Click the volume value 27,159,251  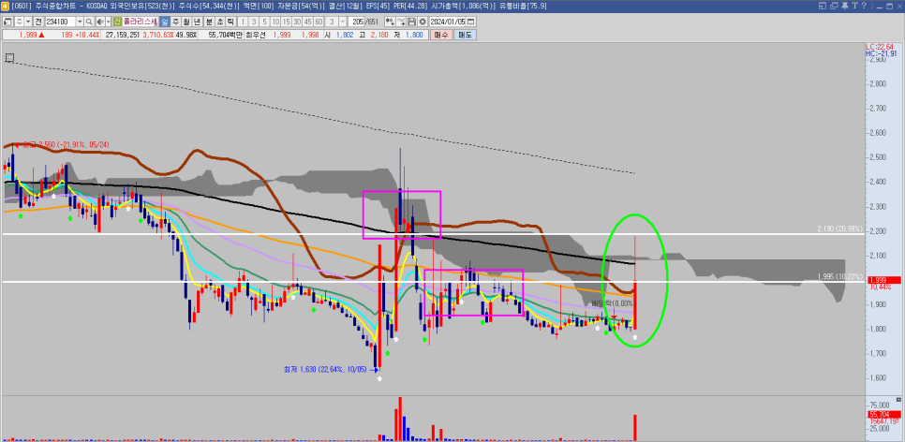[124, 35]
